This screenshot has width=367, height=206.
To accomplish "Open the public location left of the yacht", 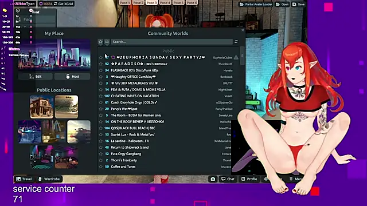I will click(x=54, y=132).
